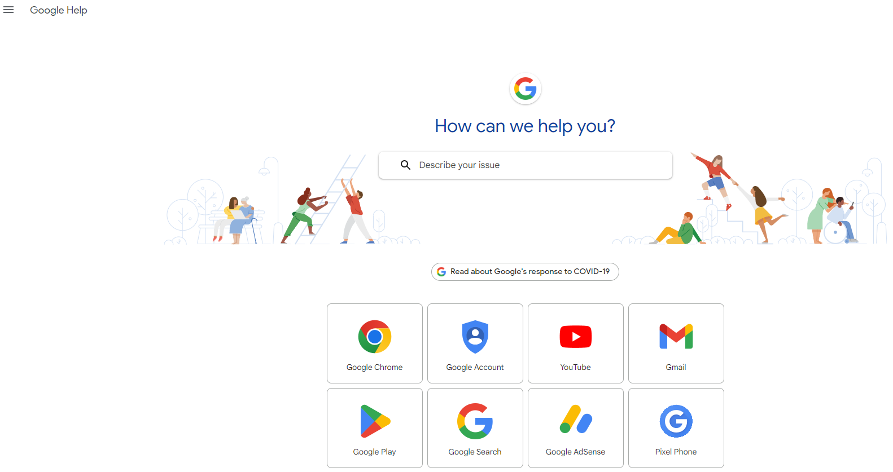Screen dimensions: 893x472
Task: Open the hamburger main menu
Action: click(x=8, y=10)
